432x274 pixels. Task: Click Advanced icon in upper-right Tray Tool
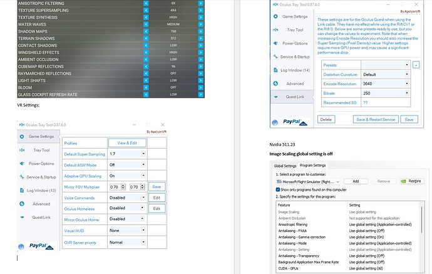click(x=275, y=83)
